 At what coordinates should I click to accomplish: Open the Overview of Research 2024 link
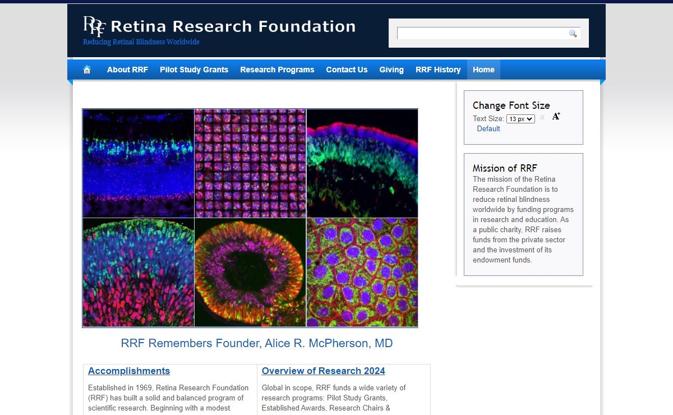[324, 371]
